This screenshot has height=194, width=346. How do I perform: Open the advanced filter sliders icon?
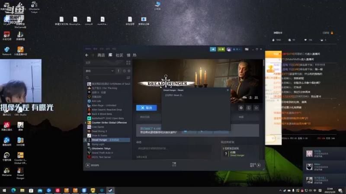pos(128,78)
